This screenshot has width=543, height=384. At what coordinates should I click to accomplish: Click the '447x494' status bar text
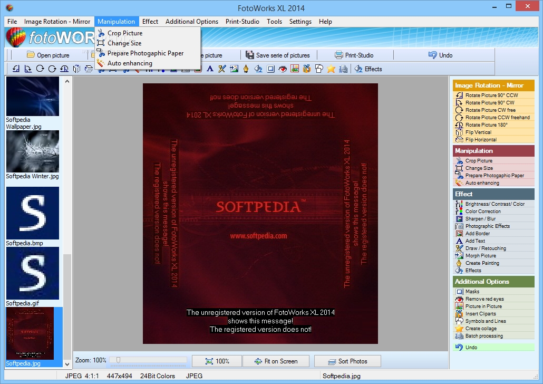point(120,376)
